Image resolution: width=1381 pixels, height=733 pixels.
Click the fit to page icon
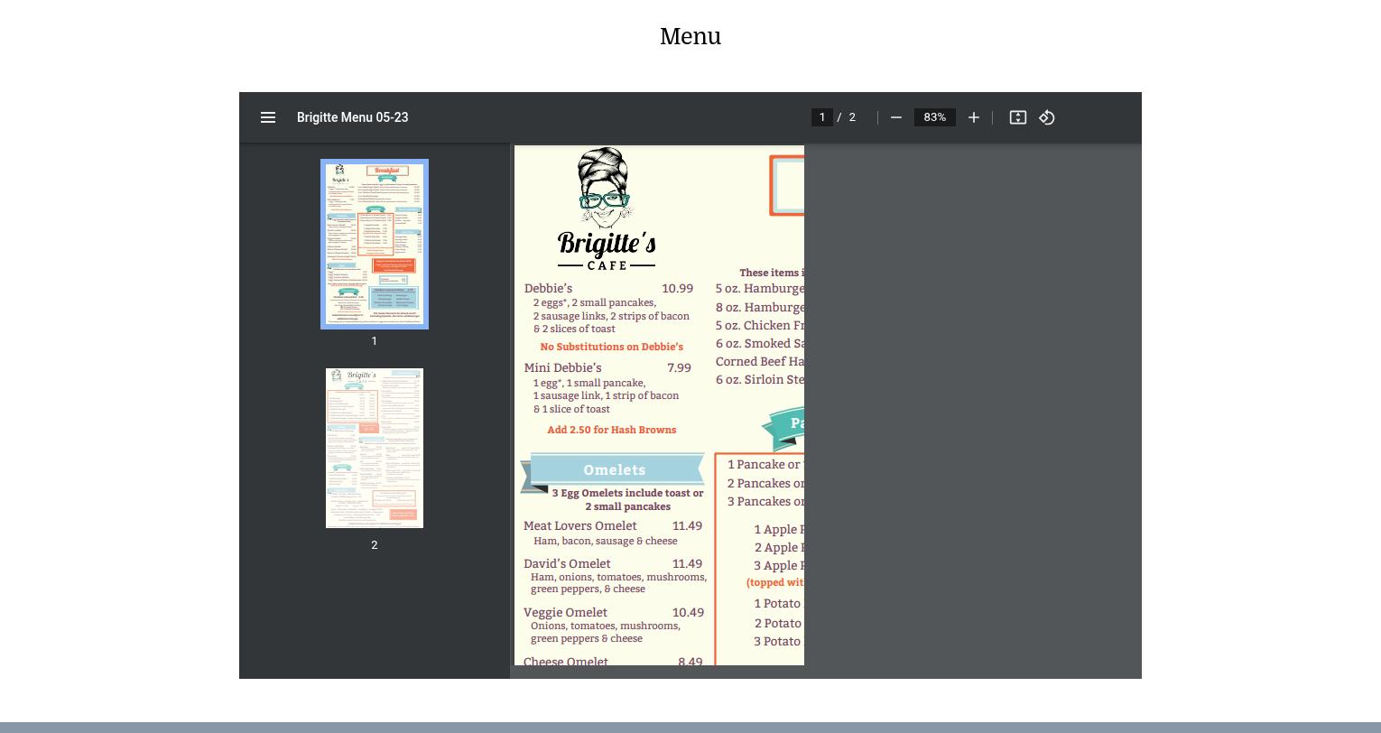tap(1018, 117)
